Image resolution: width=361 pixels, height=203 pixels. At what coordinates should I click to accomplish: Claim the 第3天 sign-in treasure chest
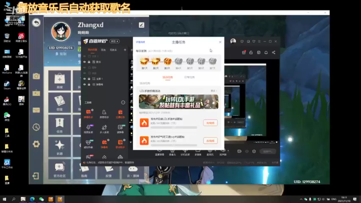[167, 61]
